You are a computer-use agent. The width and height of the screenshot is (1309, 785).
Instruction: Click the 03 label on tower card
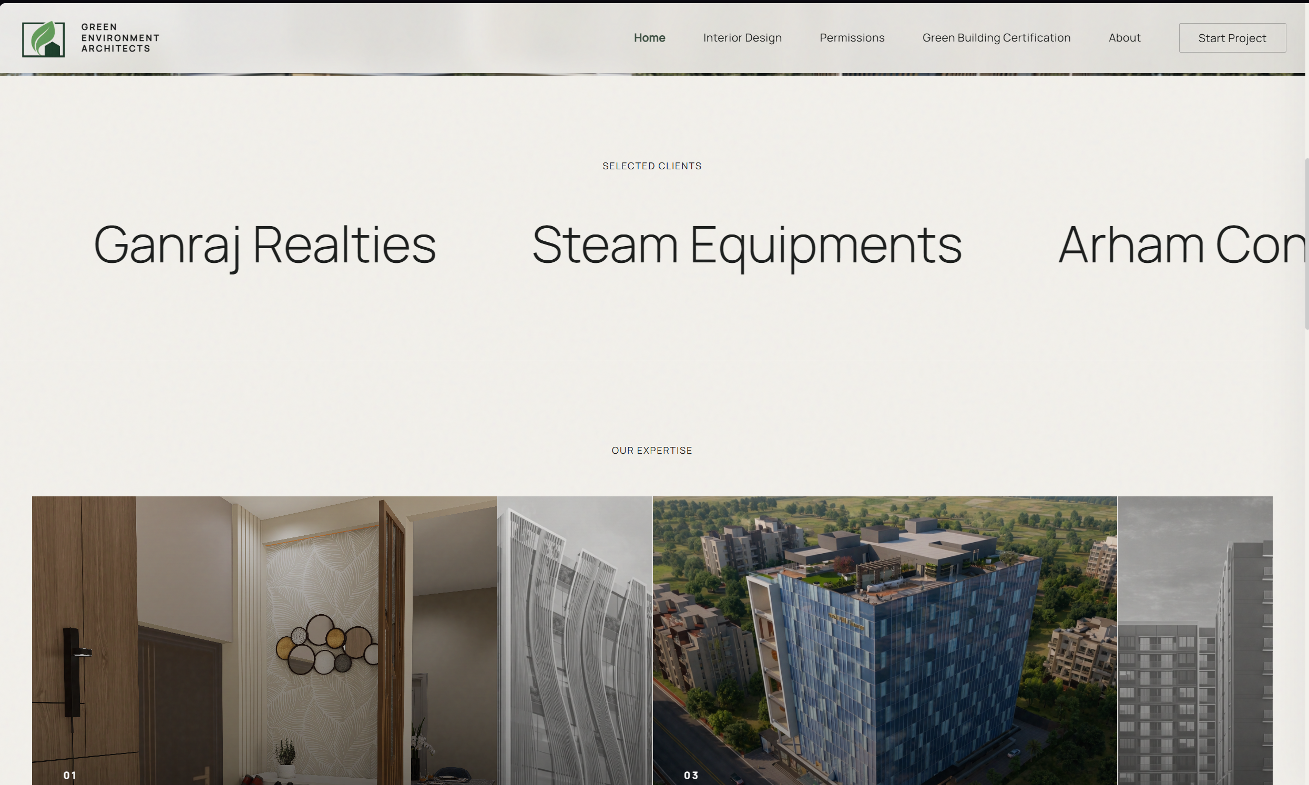[x=691, y=776]
